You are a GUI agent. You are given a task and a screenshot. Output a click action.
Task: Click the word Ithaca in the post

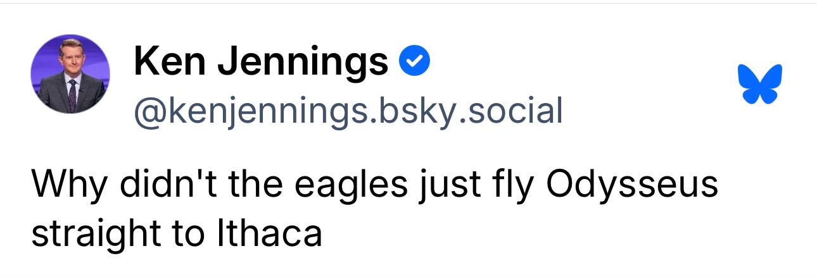click(270, 233)
